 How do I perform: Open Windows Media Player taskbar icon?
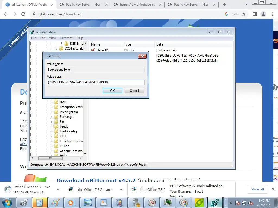tap(71, 203)
